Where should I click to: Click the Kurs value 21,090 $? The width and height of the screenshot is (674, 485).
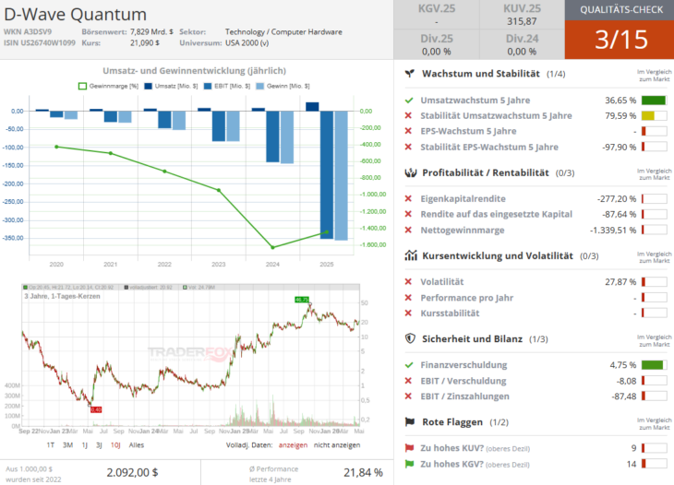145,43
